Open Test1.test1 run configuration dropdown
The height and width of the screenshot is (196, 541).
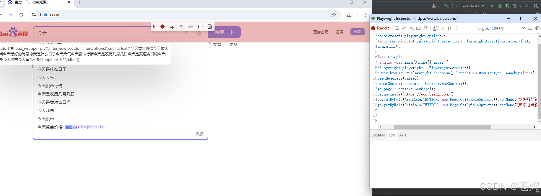[x=470, y=6]
